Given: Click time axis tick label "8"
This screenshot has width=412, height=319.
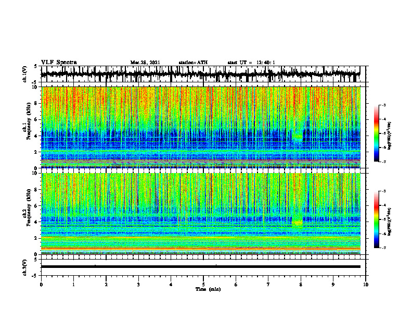Looking at the screenshot, I should click(301, 285).
